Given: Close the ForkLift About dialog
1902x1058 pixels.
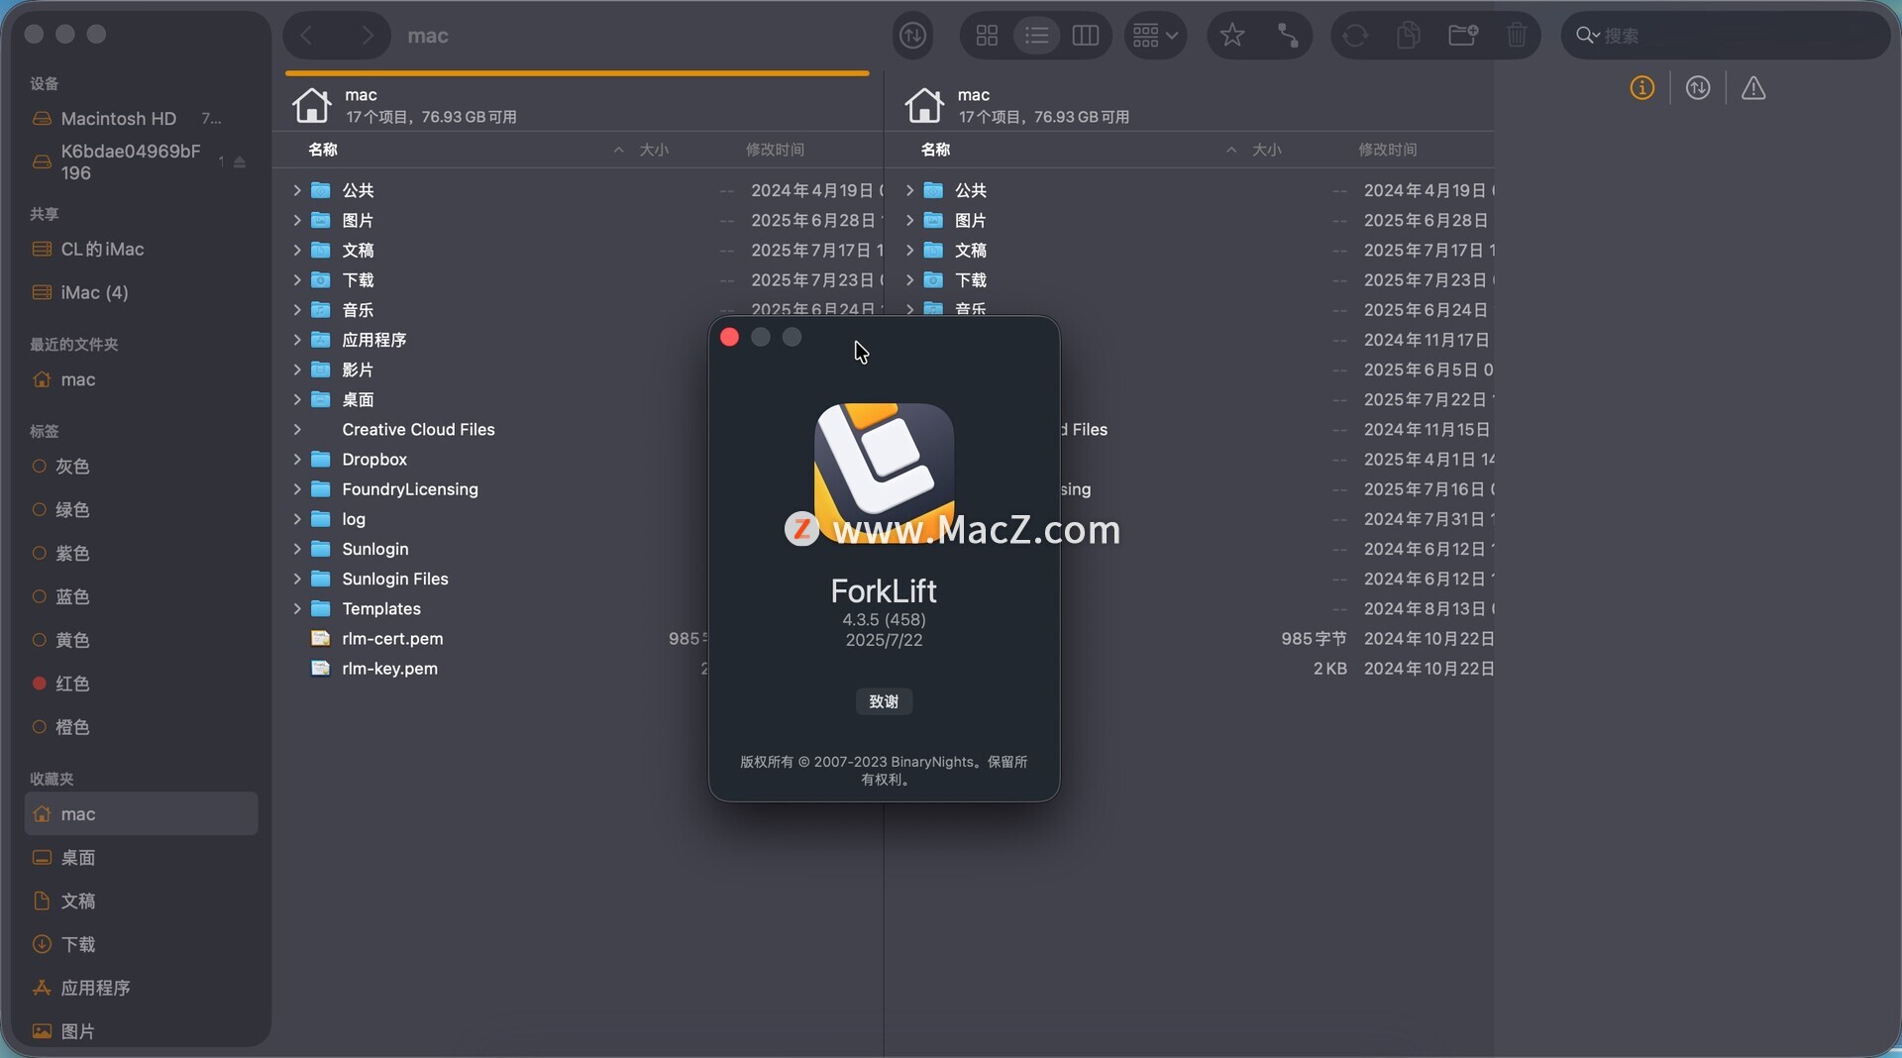Looking at the screenshot, I should (x=730, y=338).
